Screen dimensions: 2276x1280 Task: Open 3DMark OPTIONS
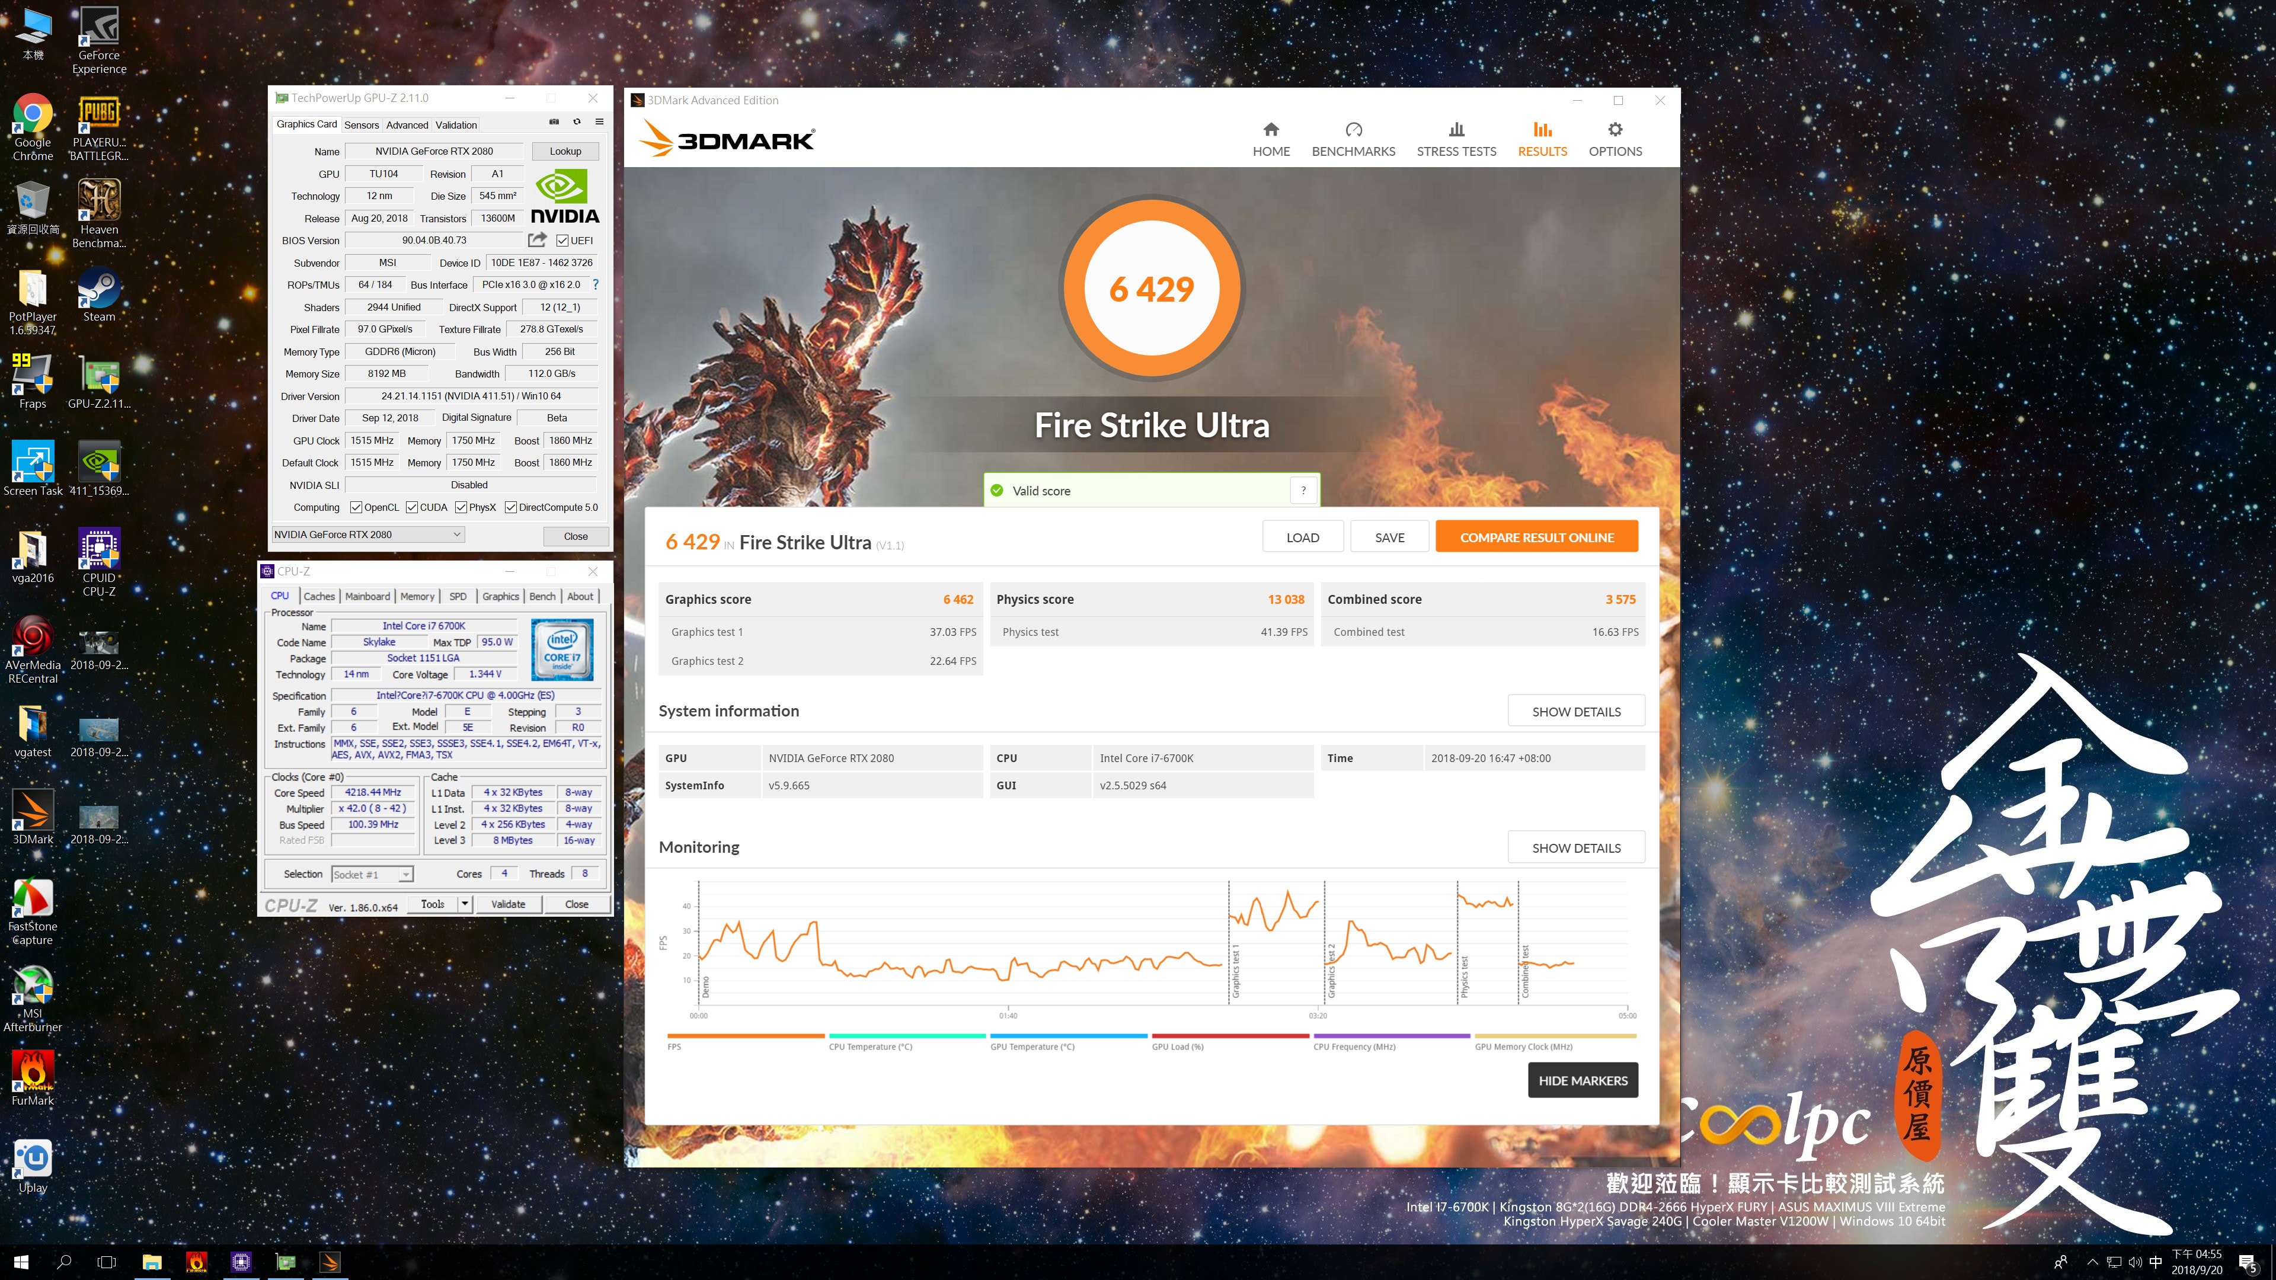1615,140
